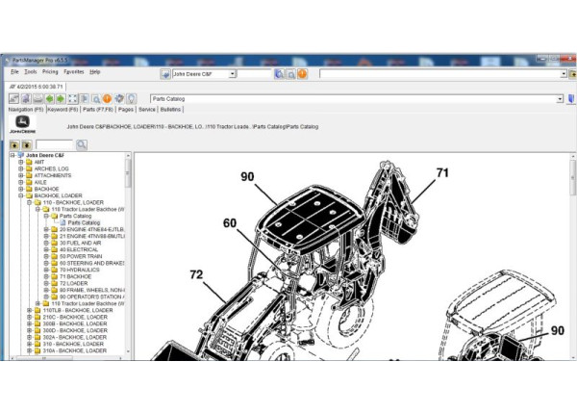Switch to the Bulletins tab

pos(170,110)
